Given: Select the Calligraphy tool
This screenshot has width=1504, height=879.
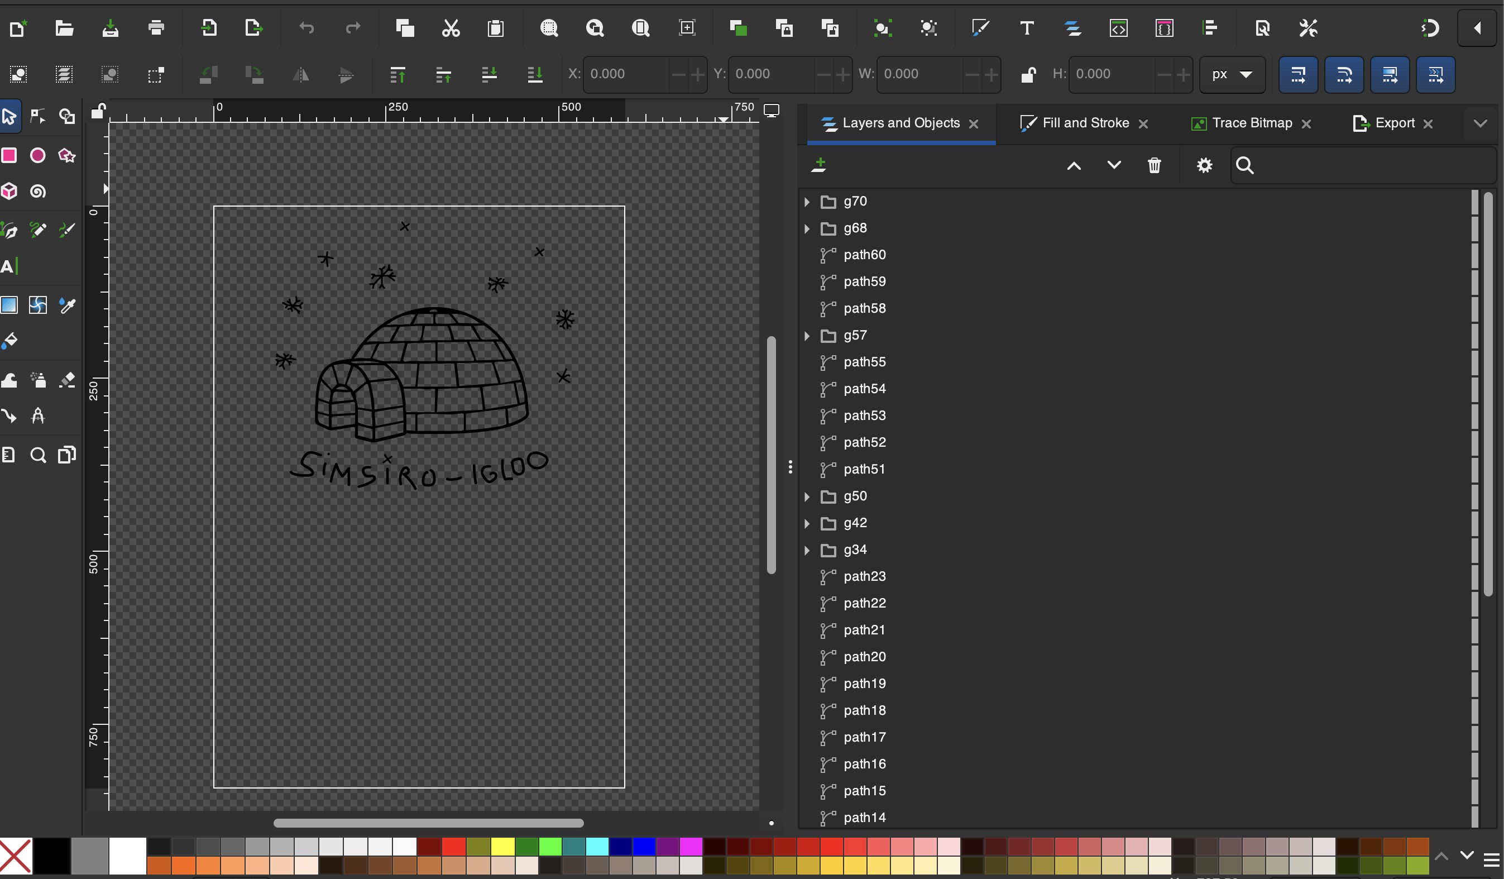Looking at the screenshot, I should click(67, 230).
